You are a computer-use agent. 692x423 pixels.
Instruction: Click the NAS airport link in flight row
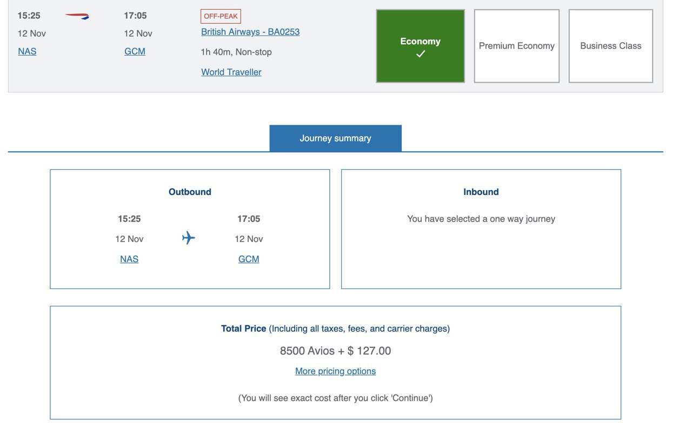pos(27,51)
